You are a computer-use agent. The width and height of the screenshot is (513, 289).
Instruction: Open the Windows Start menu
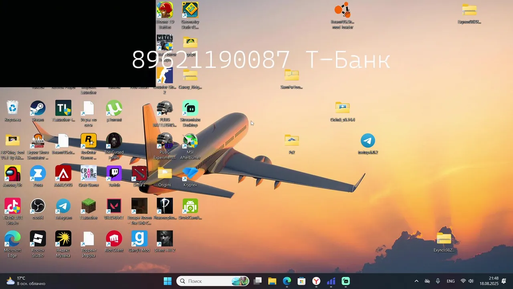pyautogui.click(x=168, y=281)
